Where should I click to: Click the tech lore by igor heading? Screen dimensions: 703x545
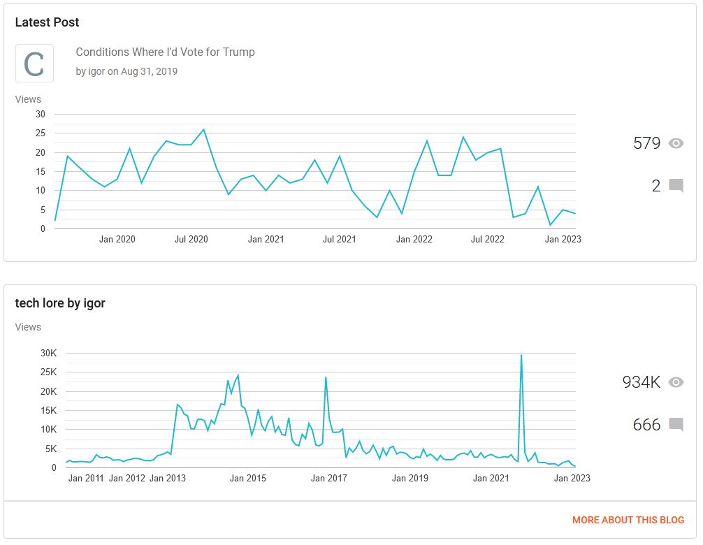pos(60,303)
